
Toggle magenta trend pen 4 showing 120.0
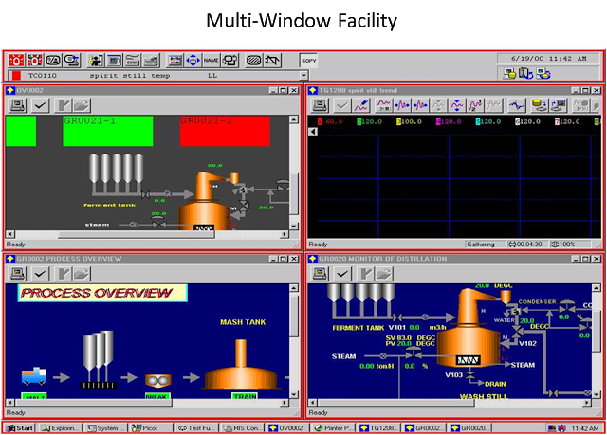coord(438,121)
